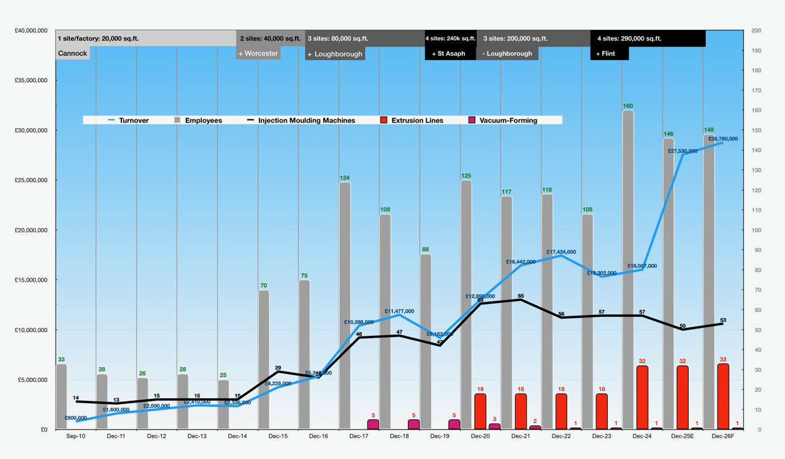This screenshot has height=459, width=785.
Task: Click the green 160 label above Dec-24 bar
Action: click(x=628, y=106)
